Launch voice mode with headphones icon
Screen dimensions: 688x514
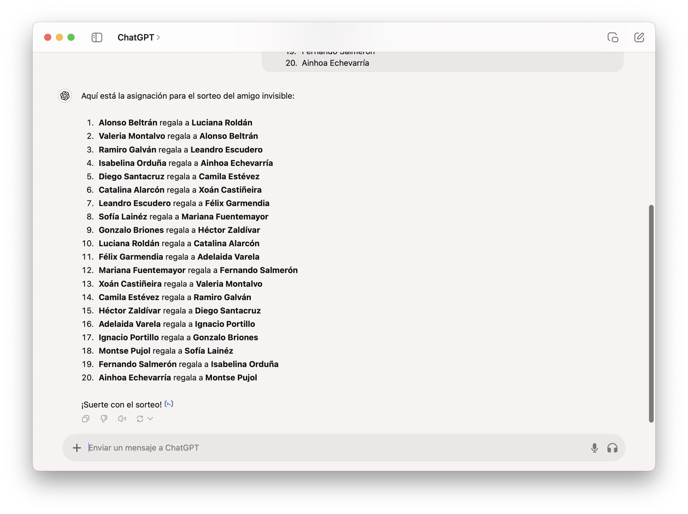(612, 448)
